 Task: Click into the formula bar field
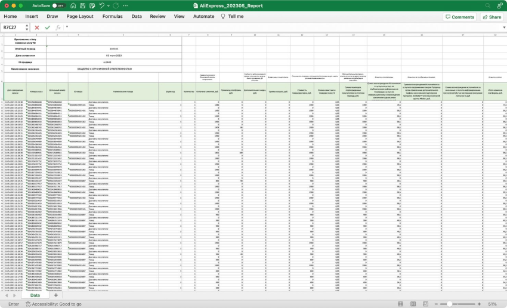[282, 27]
